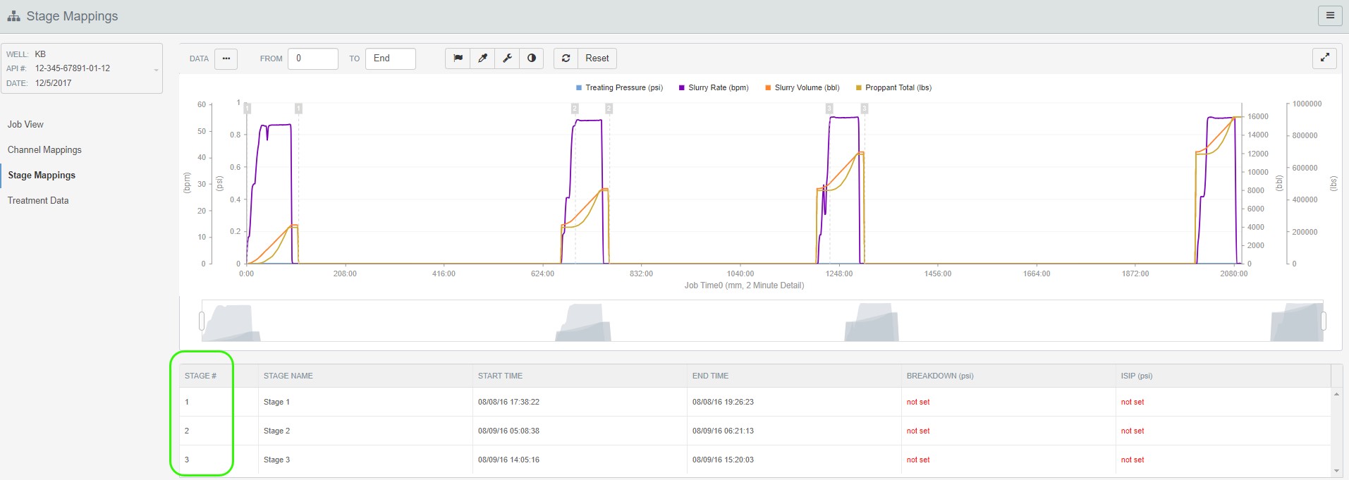This screenshot has width=1349, height=480.
Task: Click the FROM time input field
Action: click(x=312, y=59)
